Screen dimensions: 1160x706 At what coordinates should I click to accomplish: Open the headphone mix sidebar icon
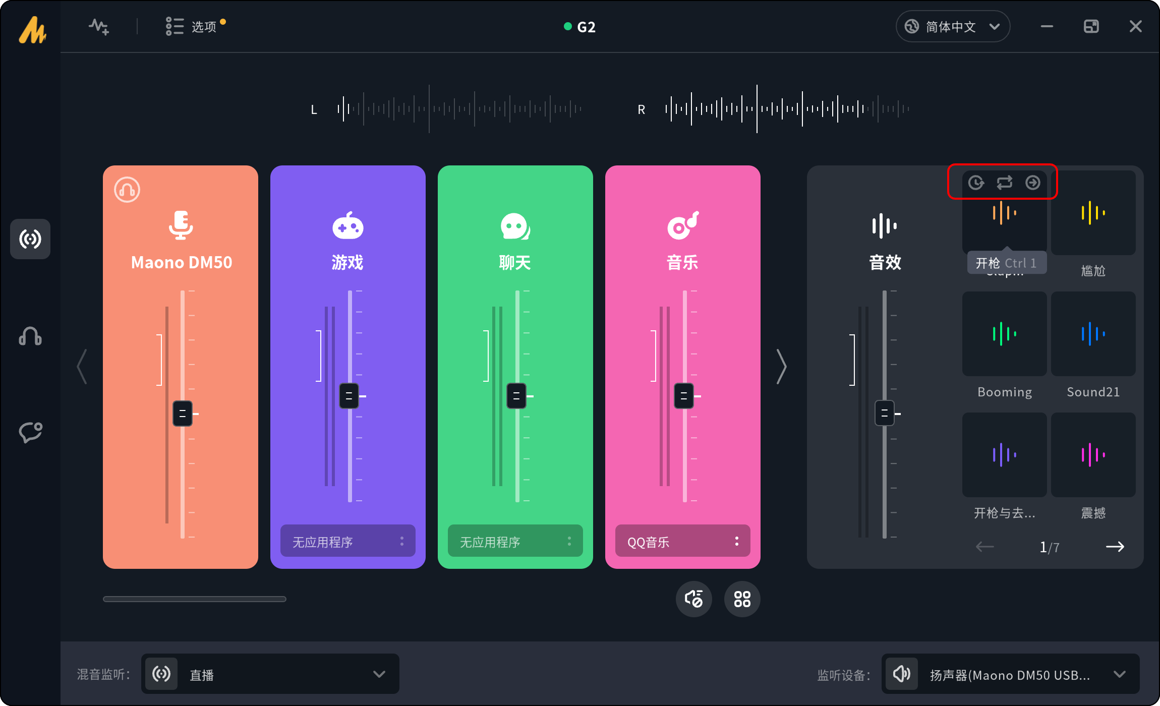tap(30, 336)
